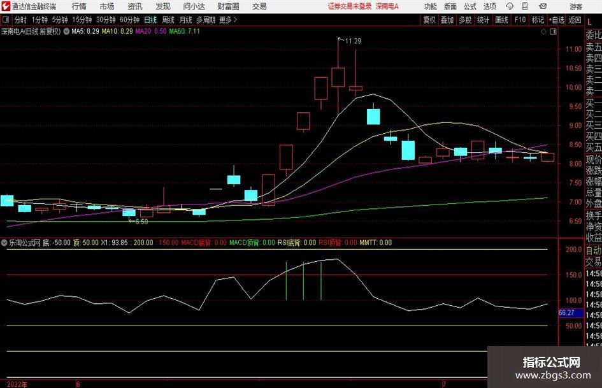Click the 多股 multi-stock button
Image resolution: width=602 pixels, height=388 pixels.
(x=465, y=20)
